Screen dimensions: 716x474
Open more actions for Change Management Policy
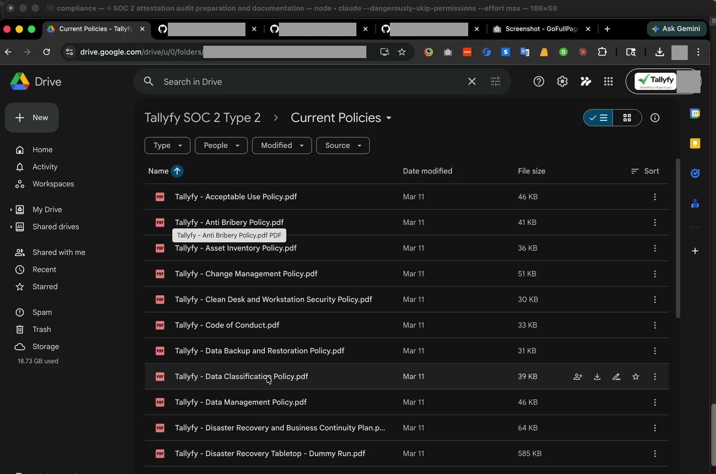[655, 274]
